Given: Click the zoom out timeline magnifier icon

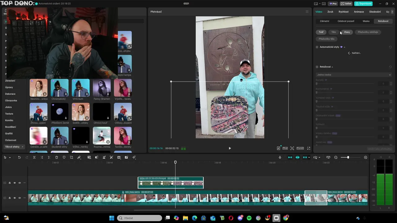Looking at the screenshot, I should [336, 157].
